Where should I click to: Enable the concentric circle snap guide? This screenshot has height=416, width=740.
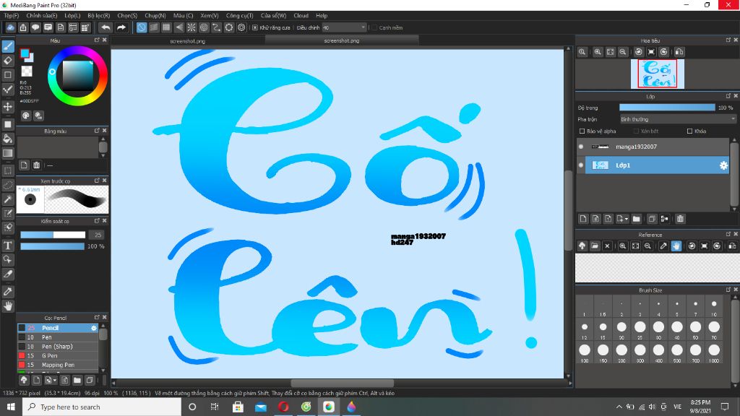click(204, 27)
